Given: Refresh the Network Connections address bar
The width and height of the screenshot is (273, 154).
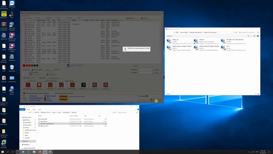Looking at the screenshot, I should (236, 33).
